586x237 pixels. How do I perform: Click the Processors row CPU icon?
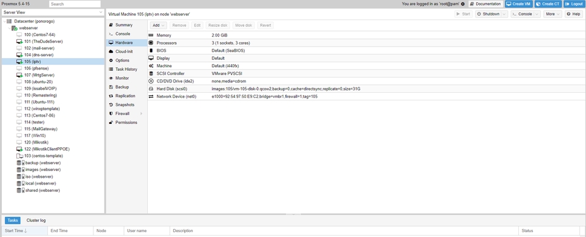pos(151,43)
